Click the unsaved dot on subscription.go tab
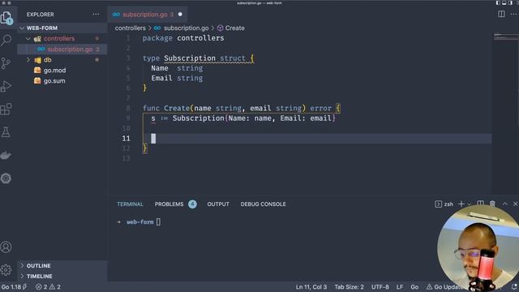Screen dimensions: 519x292 click(x=180, y=15)
